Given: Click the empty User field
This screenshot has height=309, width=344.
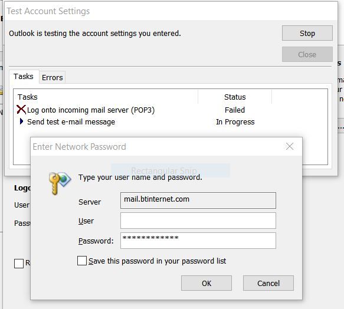Looking at the screenshot, I should click(198, 221).
